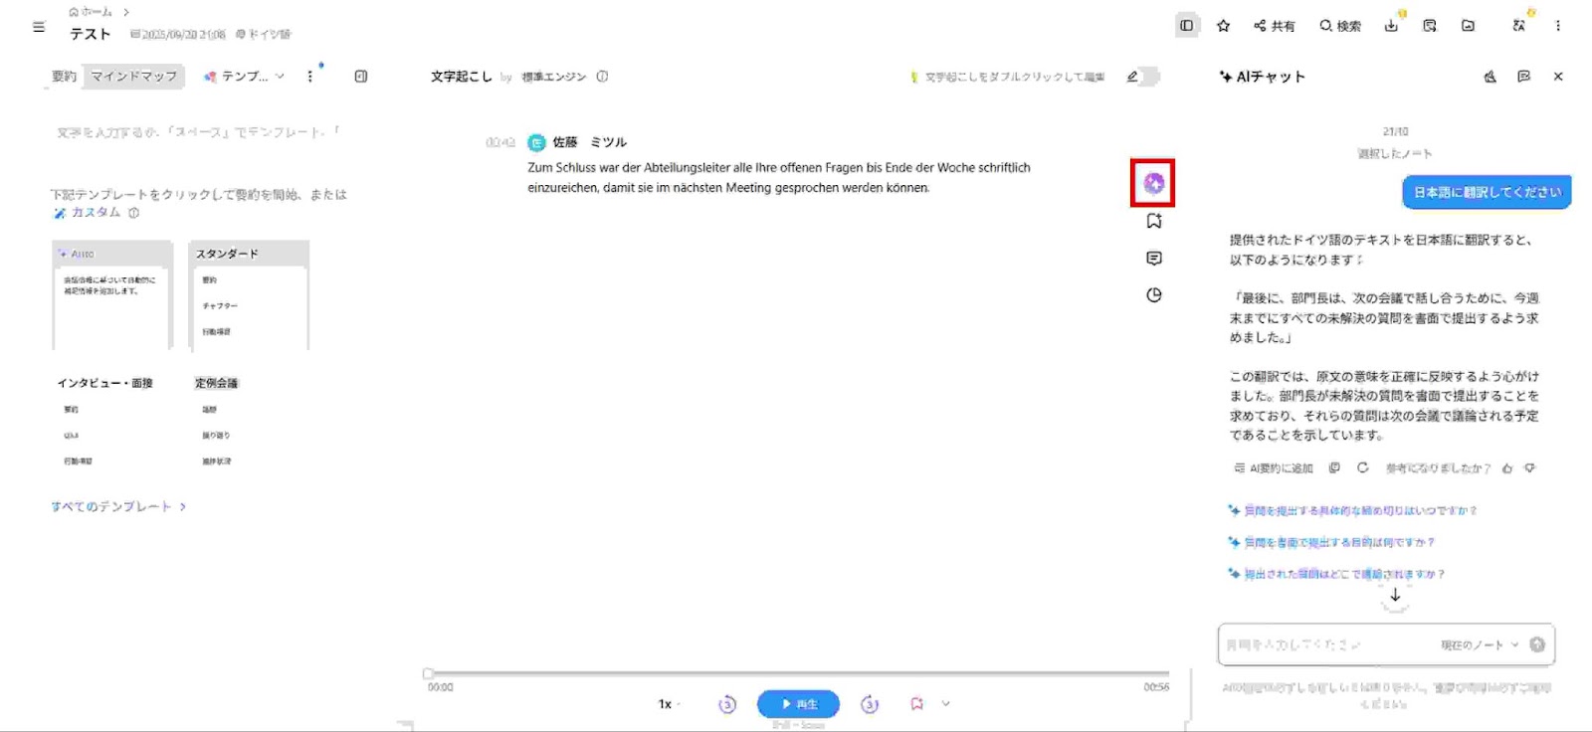Thumbs up the AI translation response

point(1507,468)
